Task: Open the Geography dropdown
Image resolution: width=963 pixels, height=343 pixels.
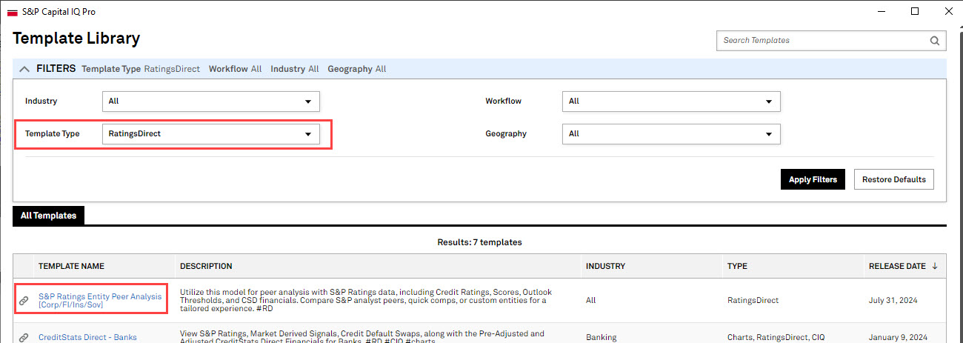Action: [671, 134]
